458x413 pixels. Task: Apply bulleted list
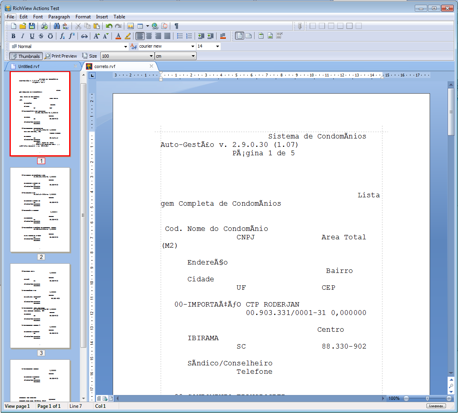180,36
